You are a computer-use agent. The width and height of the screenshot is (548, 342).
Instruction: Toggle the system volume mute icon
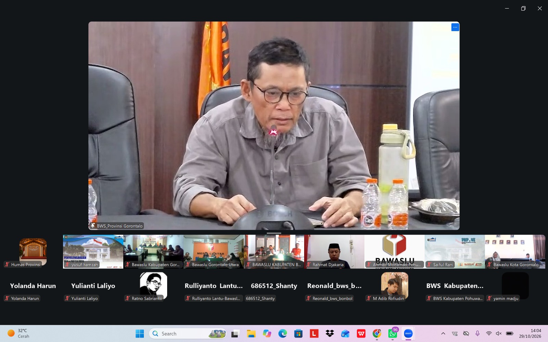click(499, 333)
